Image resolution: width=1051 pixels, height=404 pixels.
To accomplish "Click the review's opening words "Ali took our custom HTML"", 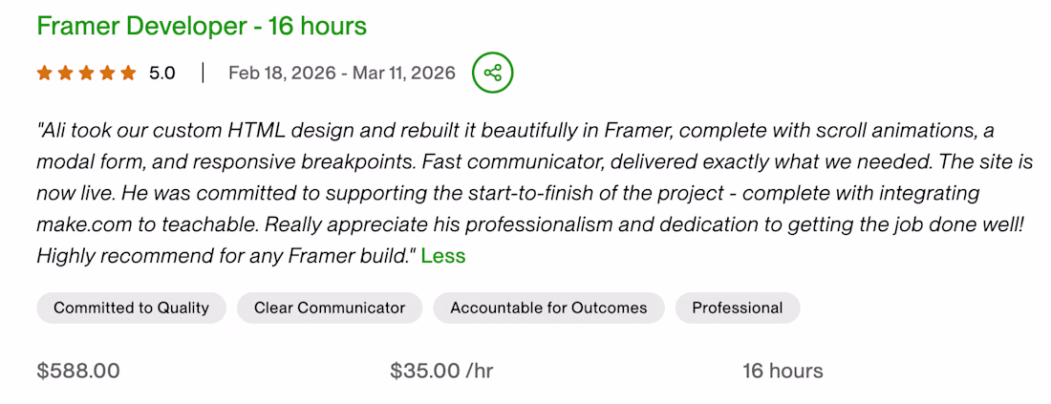I will 143,130.
